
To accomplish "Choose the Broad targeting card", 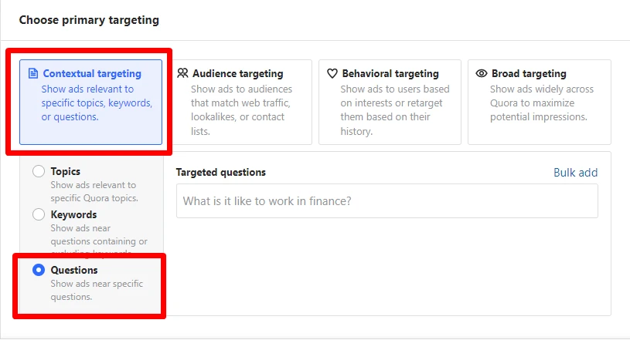I will click(540, 102).
